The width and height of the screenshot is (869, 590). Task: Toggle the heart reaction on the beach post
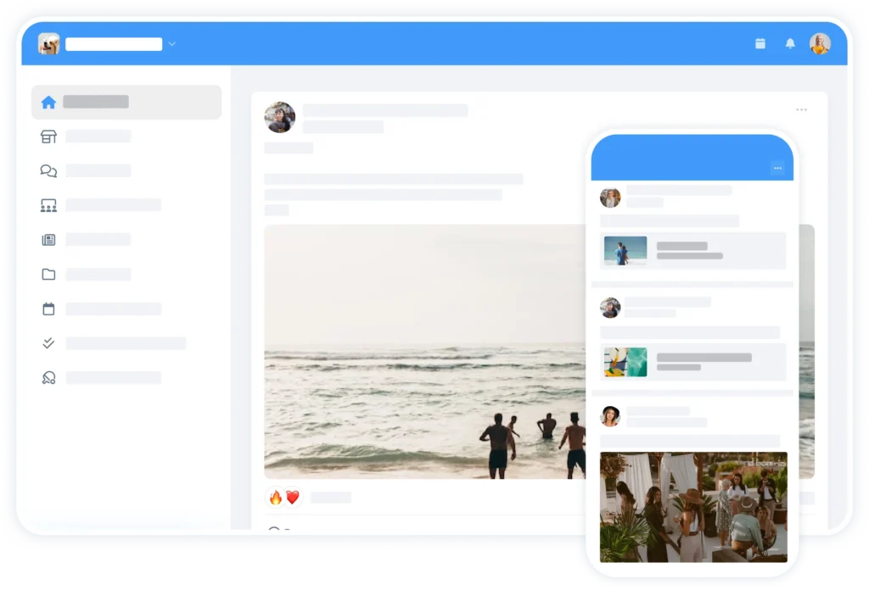(294, 497)
